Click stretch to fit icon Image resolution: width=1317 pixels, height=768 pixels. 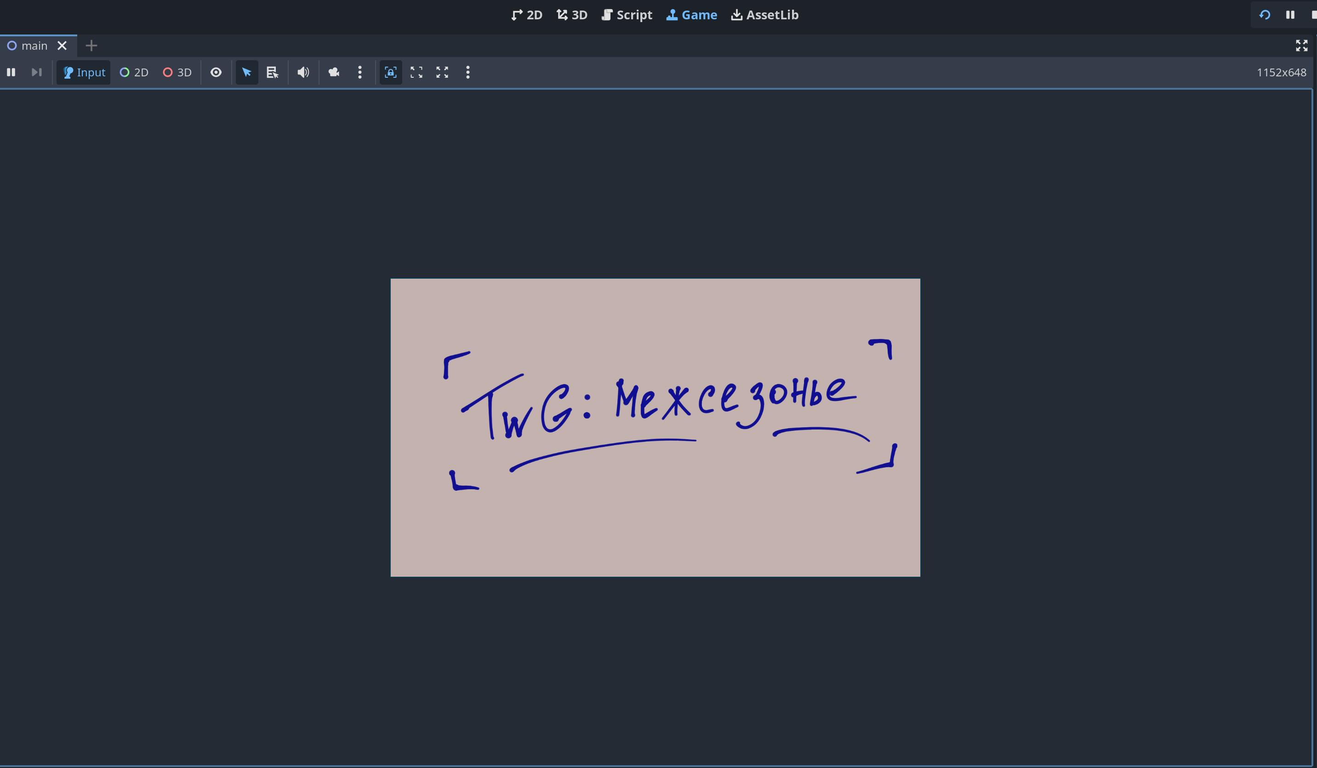click(442, 72)
